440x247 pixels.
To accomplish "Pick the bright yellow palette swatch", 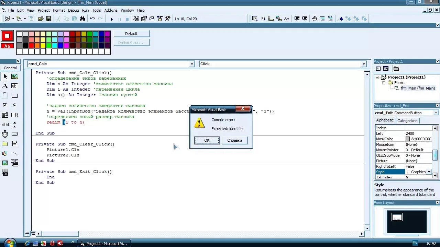I will pyautogui.click(x=43, y=46).
